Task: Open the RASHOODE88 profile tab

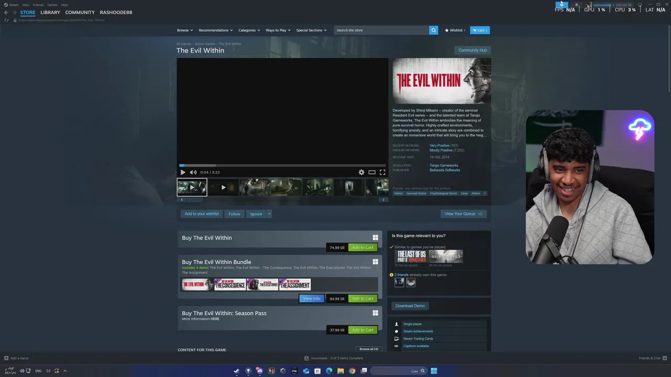Action: point(116,13)
